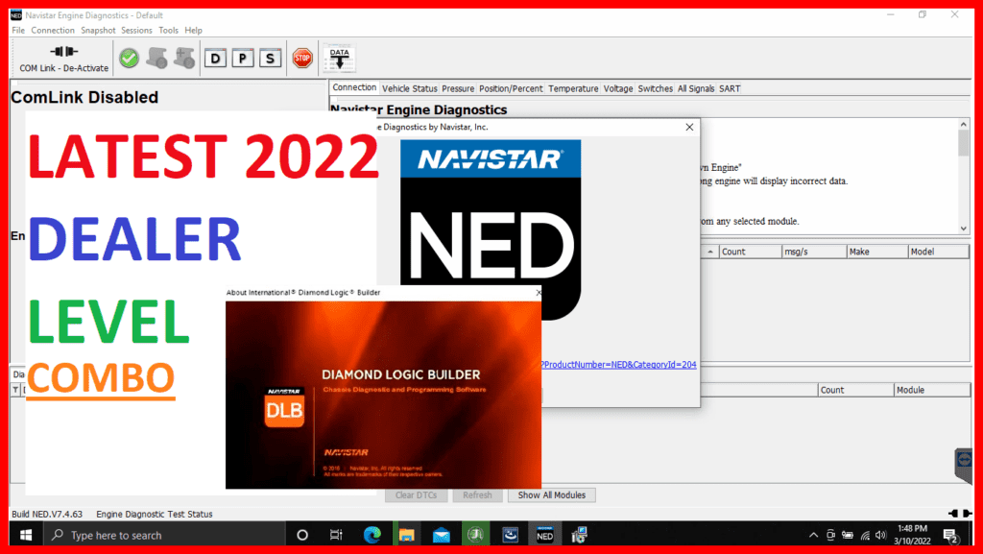The height and width of the screenshot is (554, 983).
Task: Click the S window toolbar icon
Action: click(269, 58)
